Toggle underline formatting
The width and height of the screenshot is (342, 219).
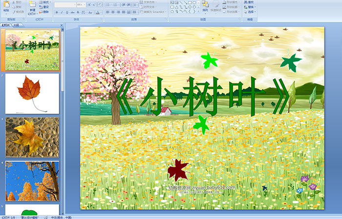[x=67, y=12]
